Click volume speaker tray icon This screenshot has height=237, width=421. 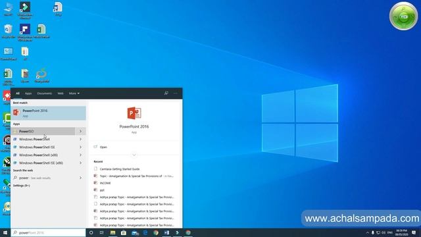(x=384, y=232)
